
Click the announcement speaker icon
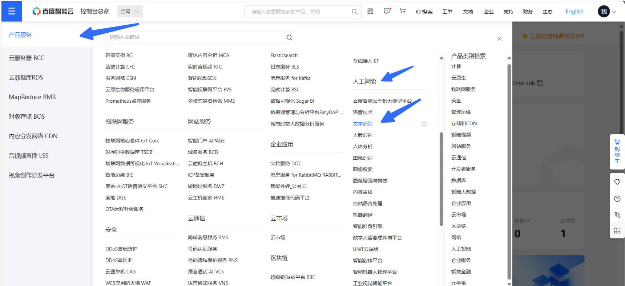(x=525, y=36)
